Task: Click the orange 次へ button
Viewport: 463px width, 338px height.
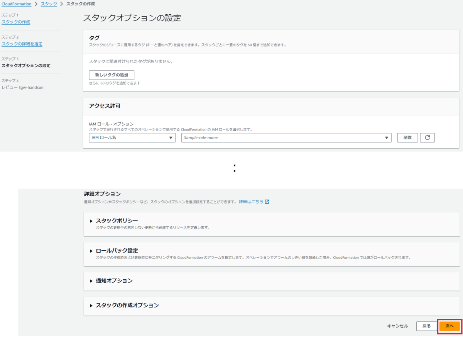Action: point(449,326)
